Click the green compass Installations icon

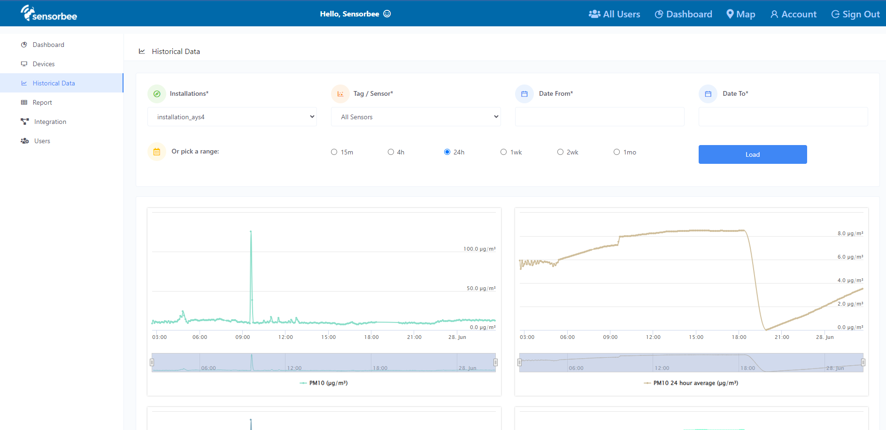157,94
